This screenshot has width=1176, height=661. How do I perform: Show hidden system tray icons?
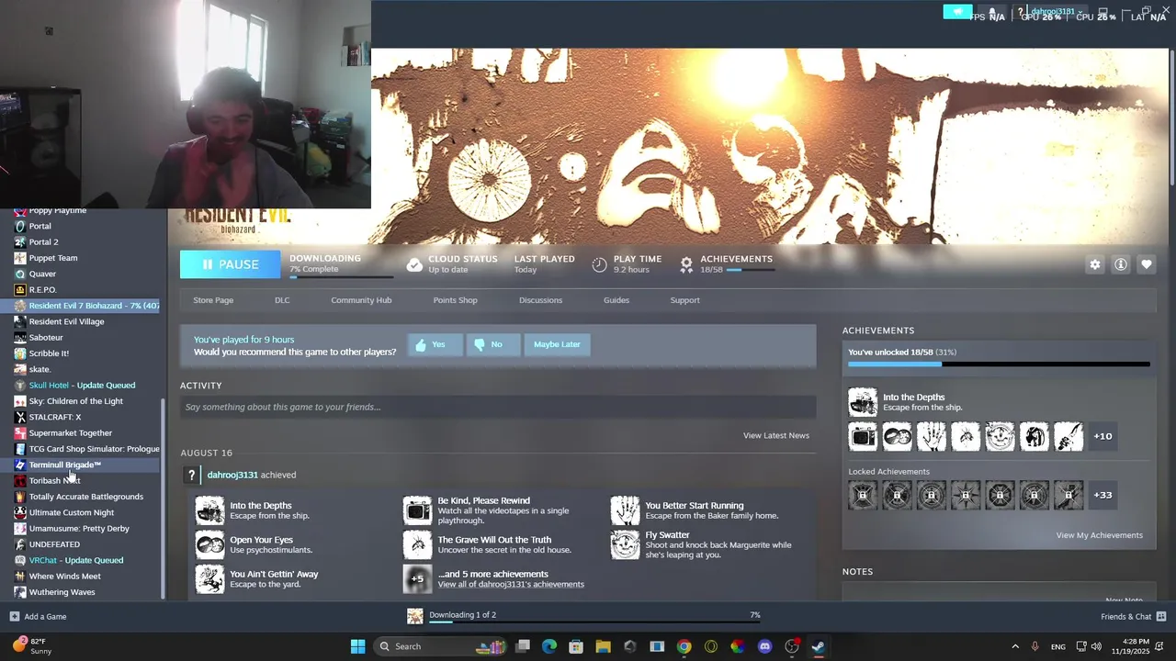[x=1015, y=646]
